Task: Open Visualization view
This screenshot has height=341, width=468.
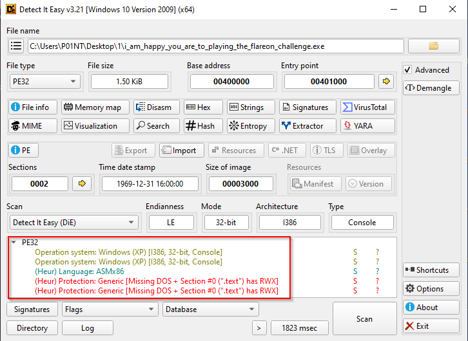Action: tap(95, 125)
